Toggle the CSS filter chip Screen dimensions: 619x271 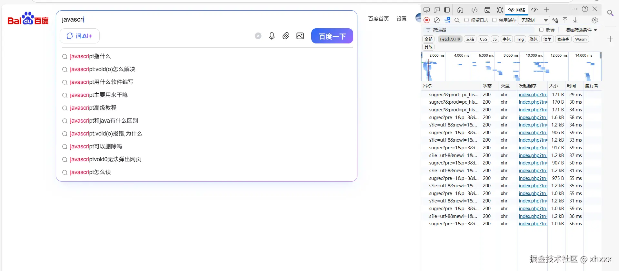[484, 39]
